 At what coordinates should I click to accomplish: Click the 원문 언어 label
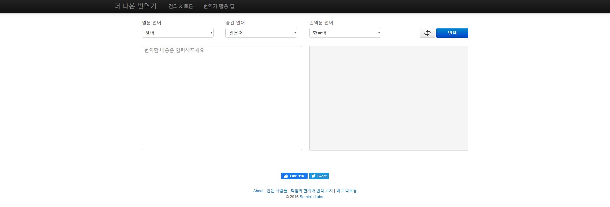(152, 23)
